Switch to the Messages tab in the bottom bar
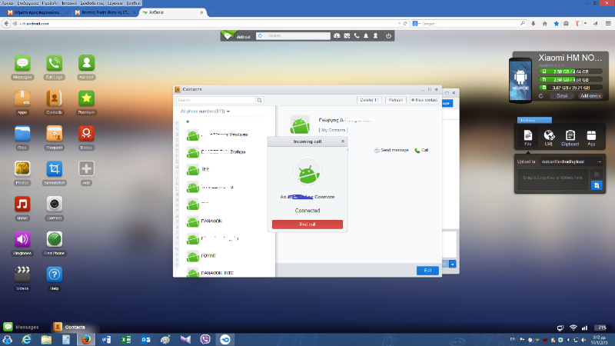The width and height of the screenshot is (615, 346). tap(22, 327)
